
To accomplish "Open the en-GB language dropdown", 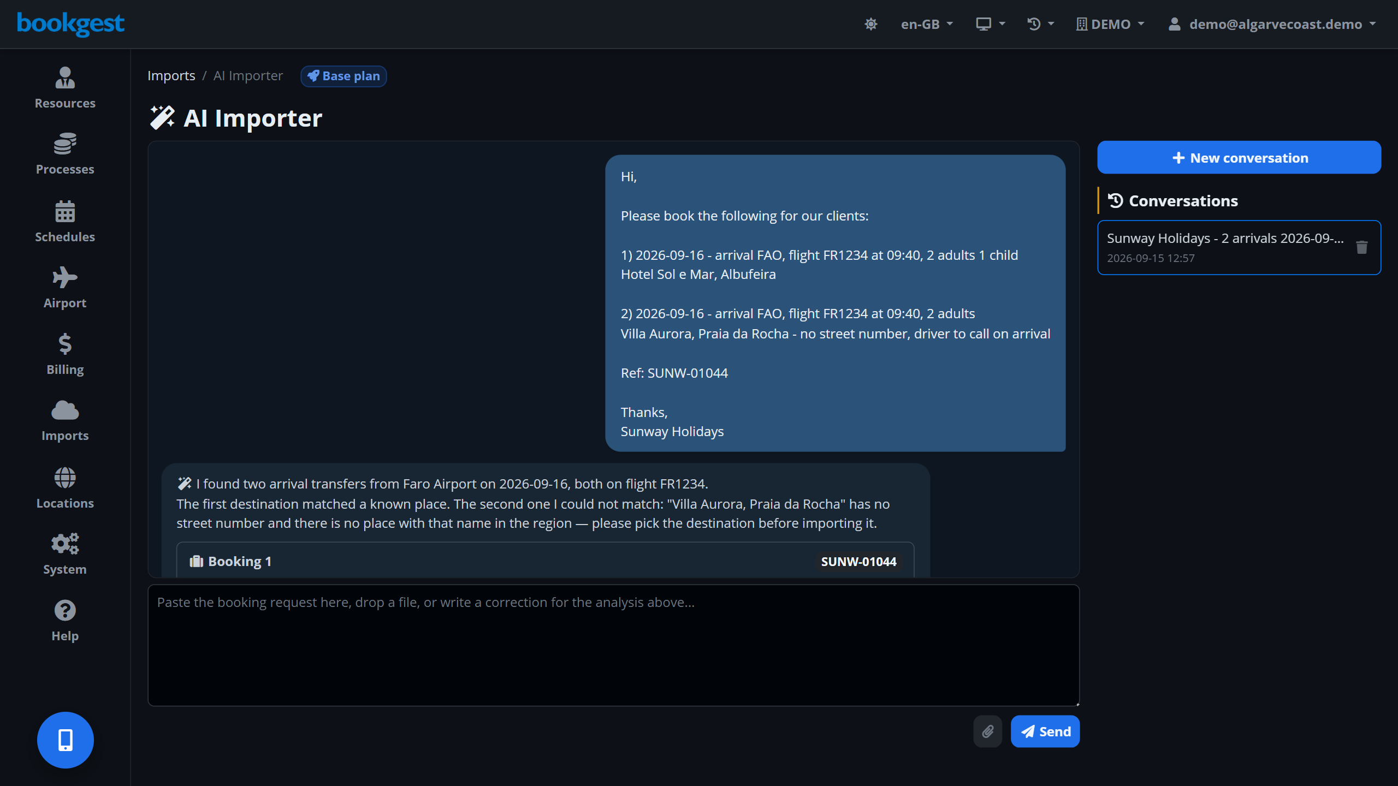I will (x=927, y=24).
